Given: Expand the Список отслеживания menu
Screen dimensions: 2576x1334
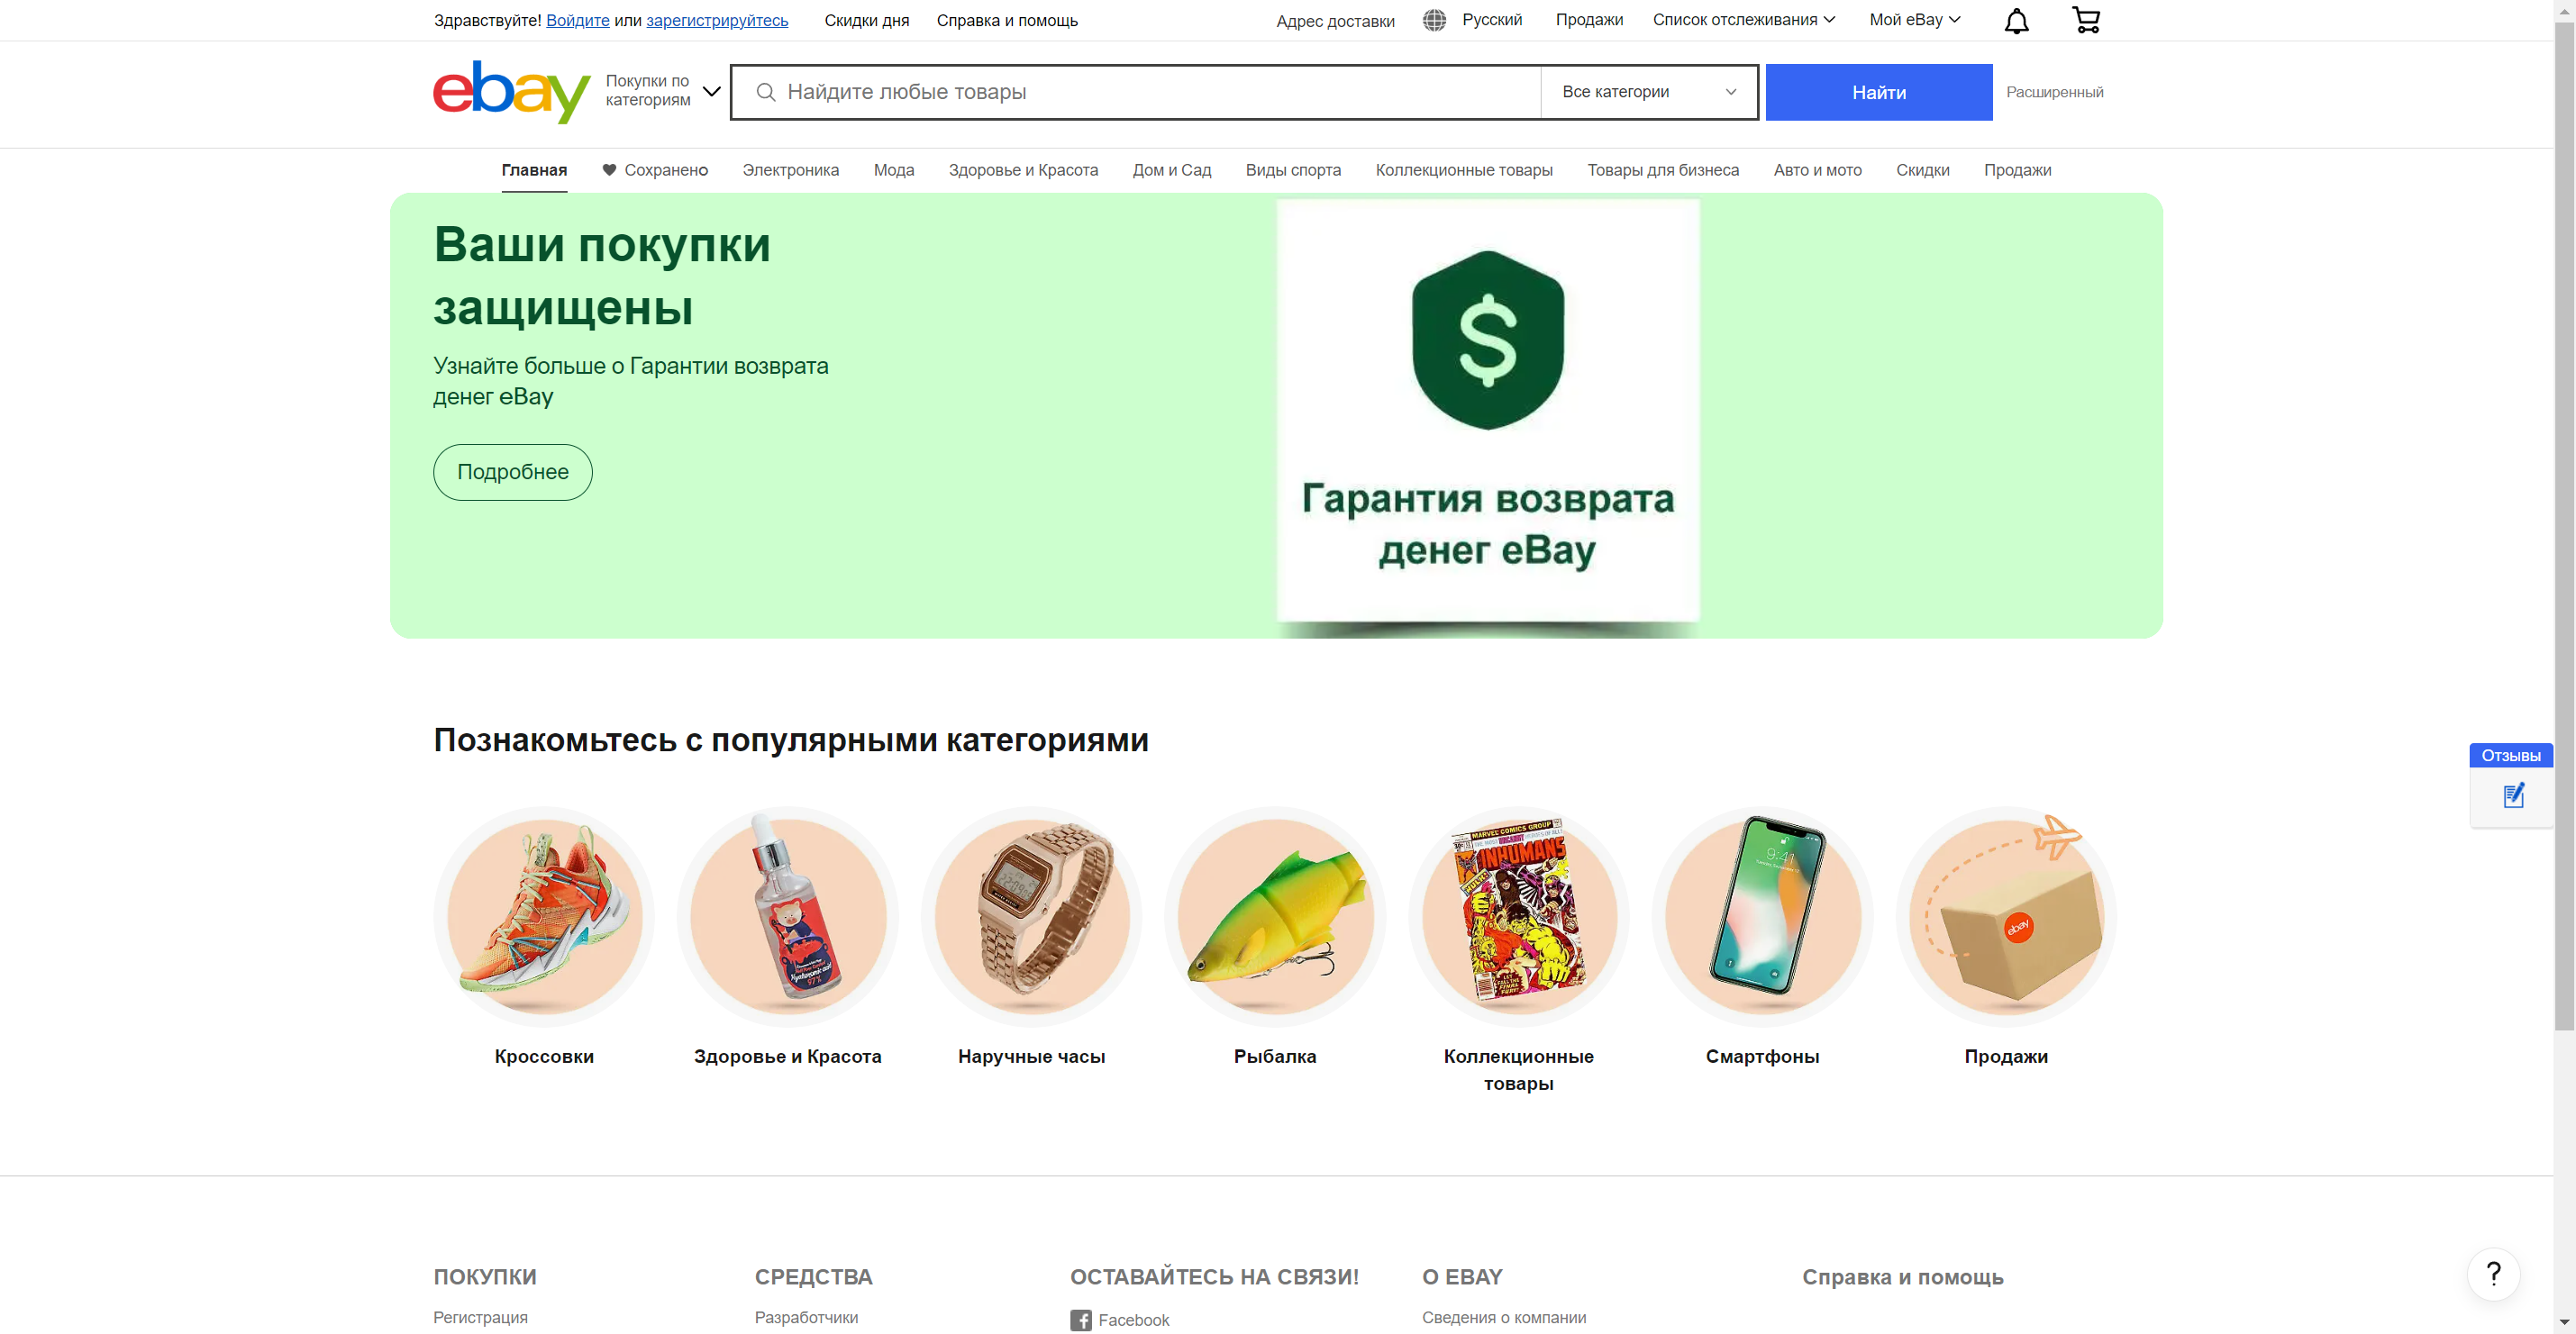Looking at the screenshot, I should (x=1744, y=20).
